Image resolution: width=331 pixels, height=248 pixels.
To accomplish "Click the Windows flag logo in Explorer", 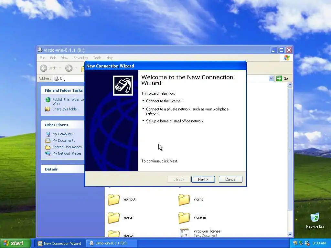I will click(x=286, y=58).
